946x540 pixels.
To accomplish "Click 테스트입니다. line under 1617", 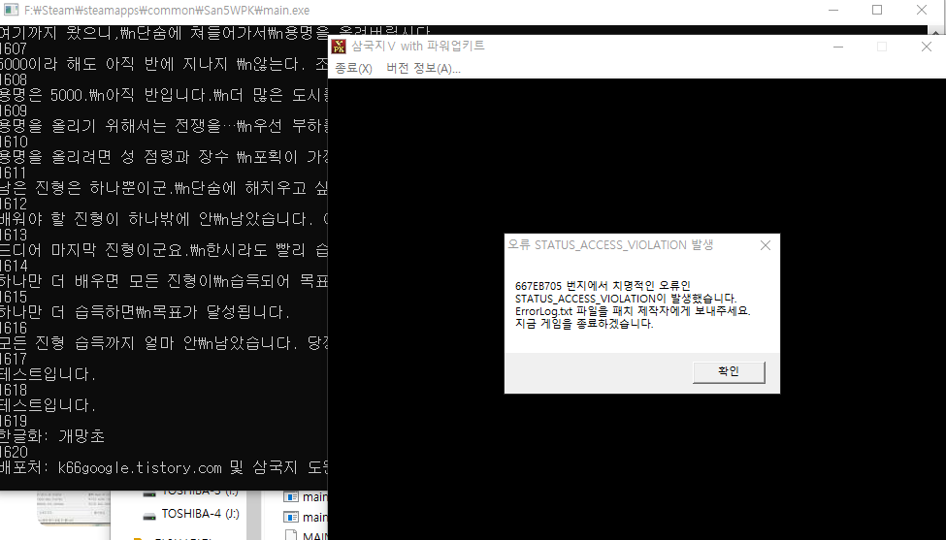I will pos(49,374).
